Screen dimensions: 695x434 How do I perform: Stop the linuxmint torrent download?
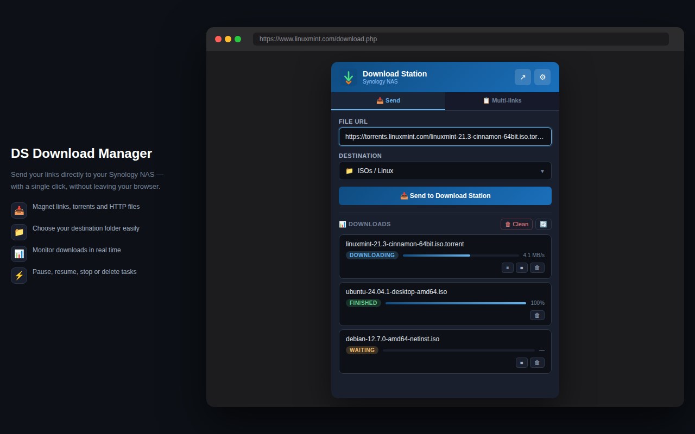(522, 267)
